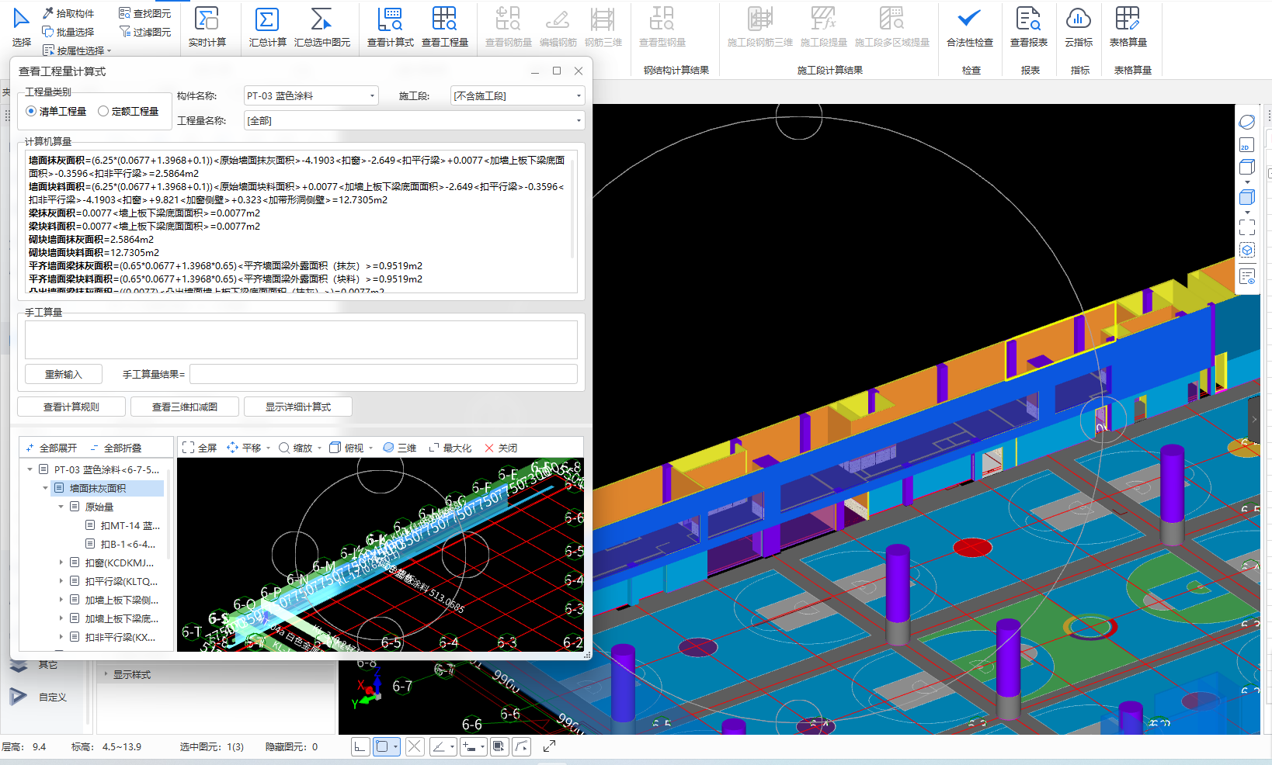This screenshot has height=765, width=1272.
Task: Click 拾取构件 pick component tool
Action: coord(68,13)
